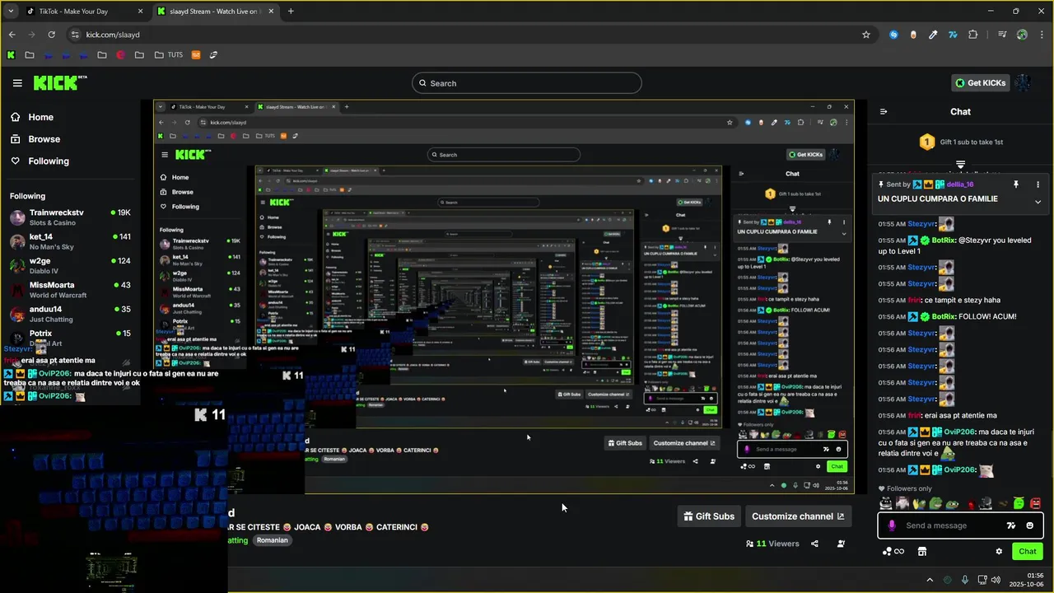Select the smiling Pepe quick emote
This screenshot has height=593, width=1054.
click(936, 503)
